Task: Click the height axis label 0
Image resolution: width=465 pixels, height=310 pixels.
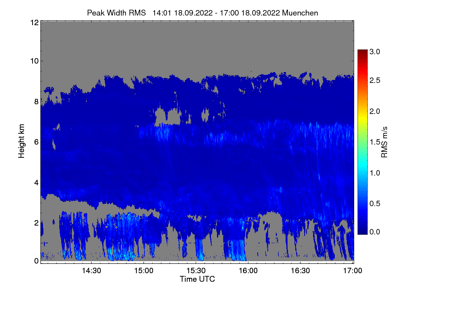Action: (x=36, y=261)
